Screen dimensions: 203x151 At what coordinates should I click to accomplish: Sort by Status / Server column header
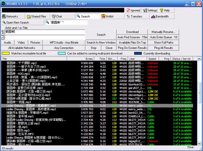[x=182, y=59]
